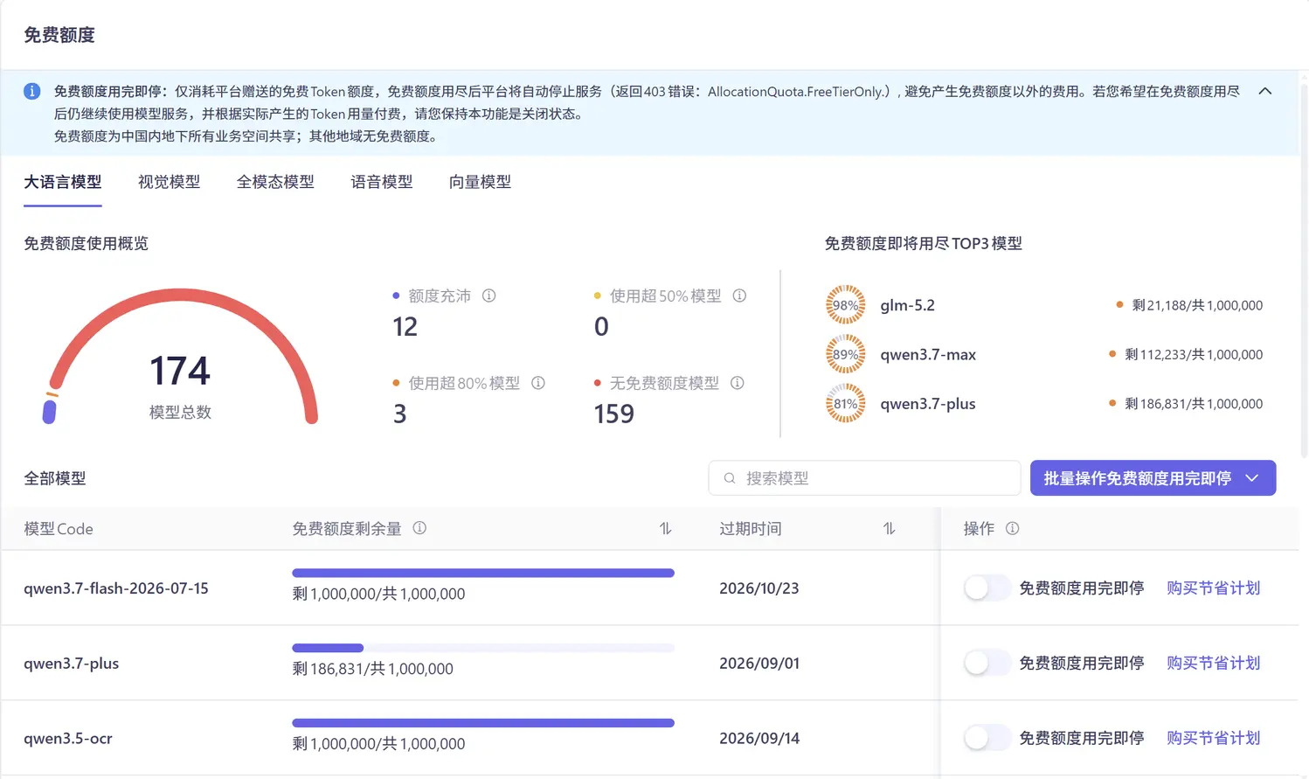Click the 98% usage ring for glm-5.2

click(x=845, y=305)
